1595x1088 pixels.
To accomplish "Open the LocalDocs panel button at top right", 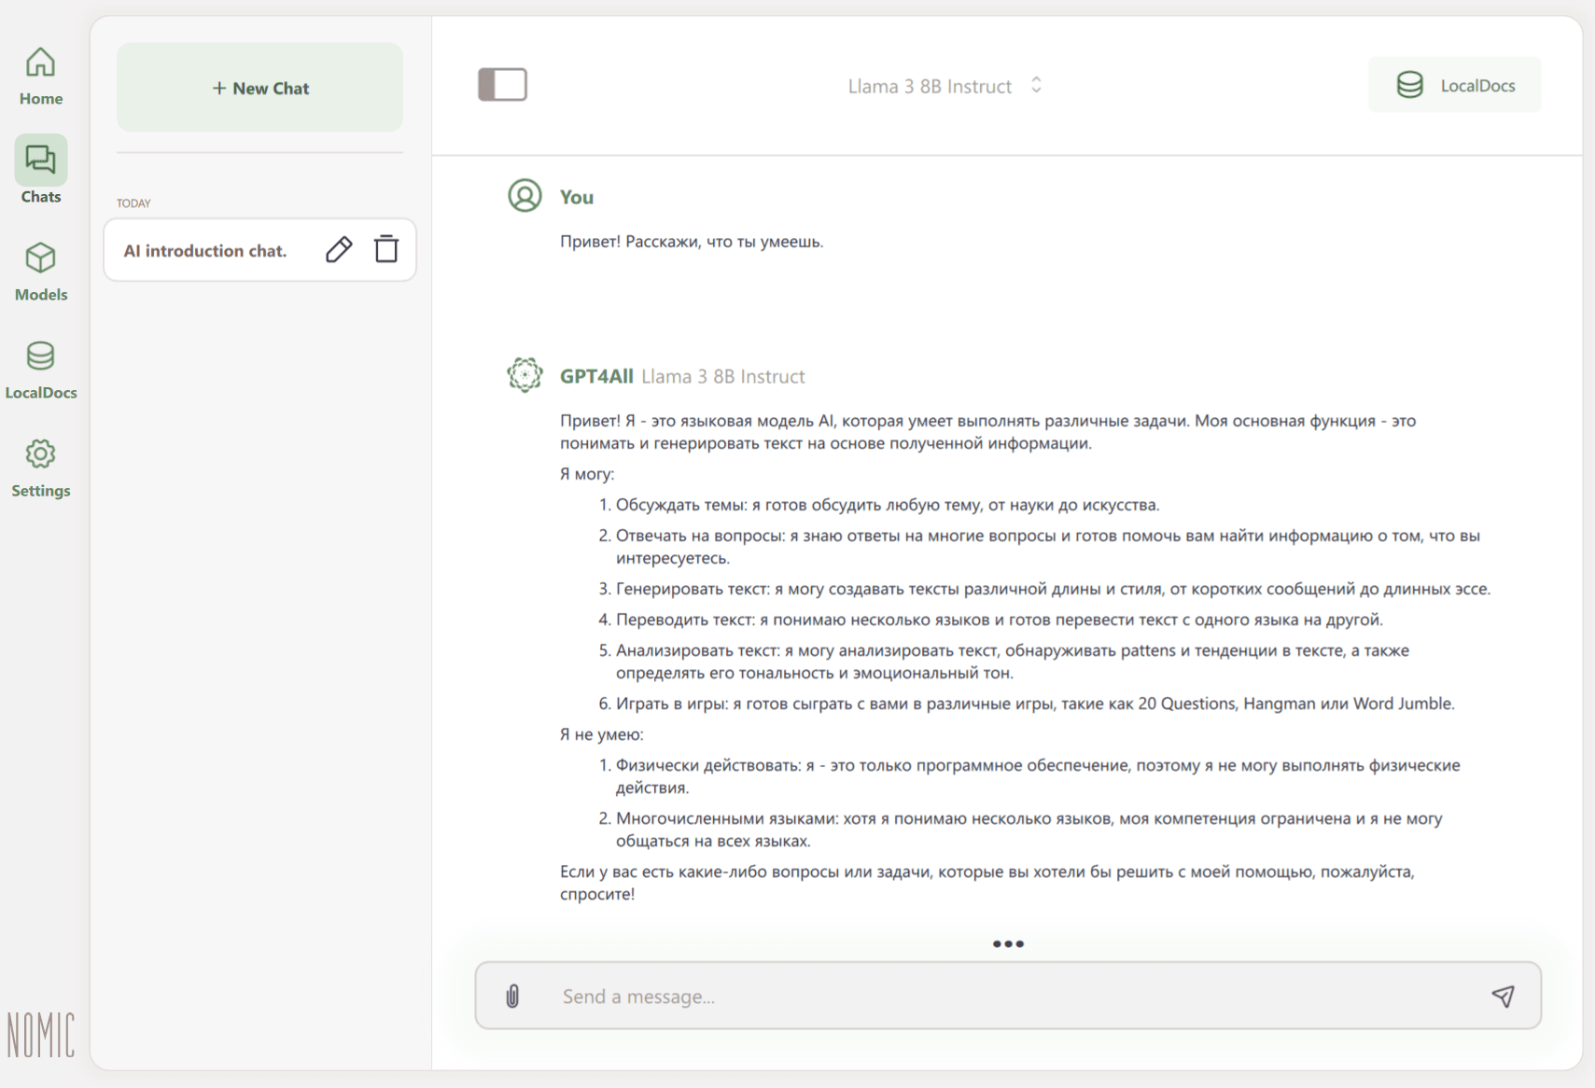I will (x=1454, y=85).
